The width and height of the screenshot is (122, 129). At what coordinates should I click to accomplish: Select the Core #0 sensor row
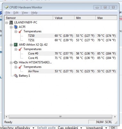[x=72, y=54]
